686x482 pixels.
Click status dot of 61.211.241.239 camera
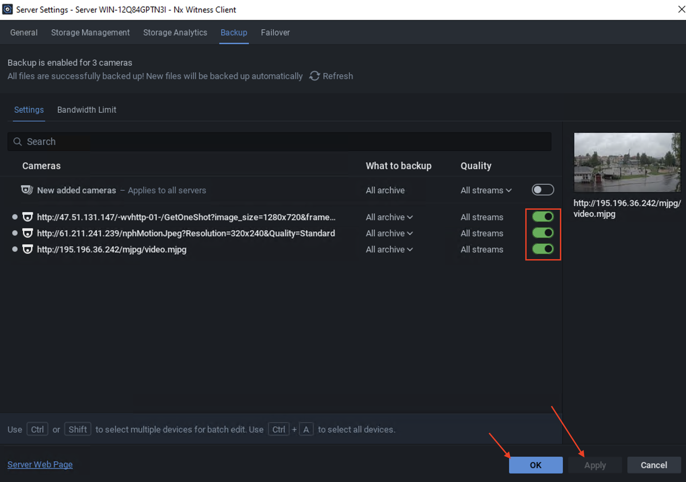[x=15, y=233]
